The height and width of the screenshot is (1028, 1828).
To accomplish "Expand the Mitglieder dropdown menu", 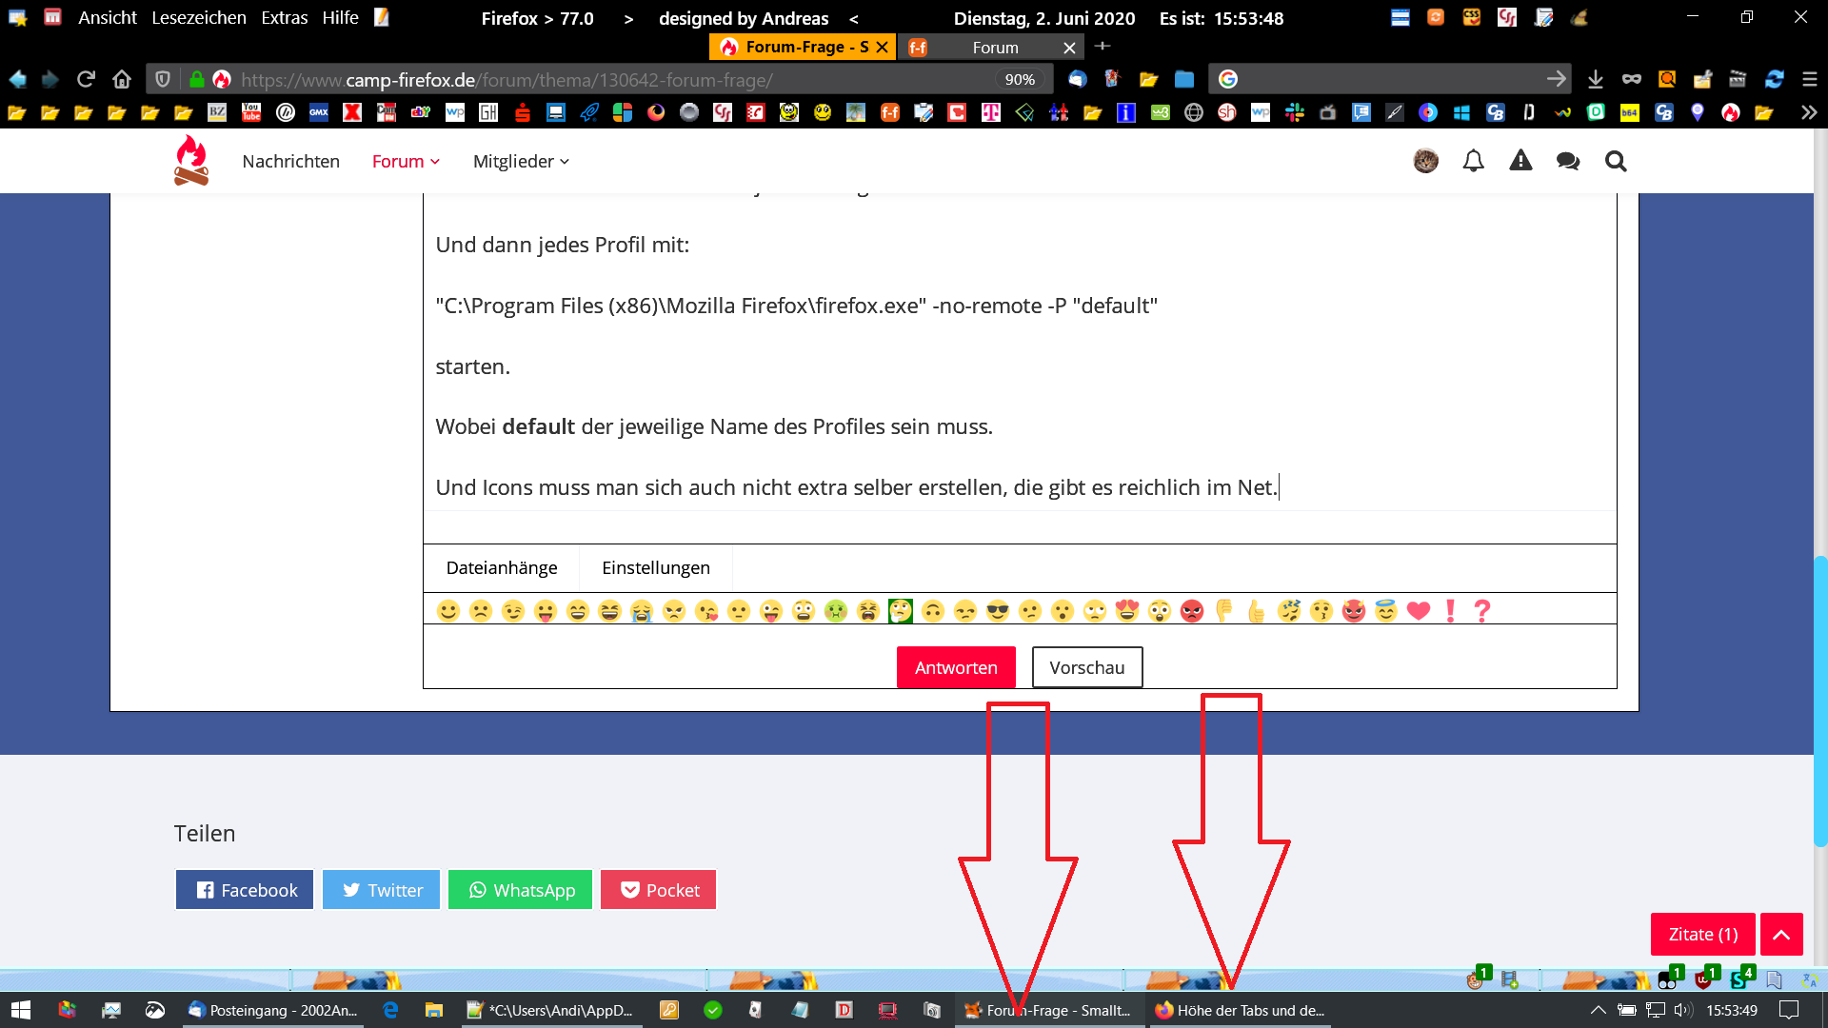I will (521, 161).
